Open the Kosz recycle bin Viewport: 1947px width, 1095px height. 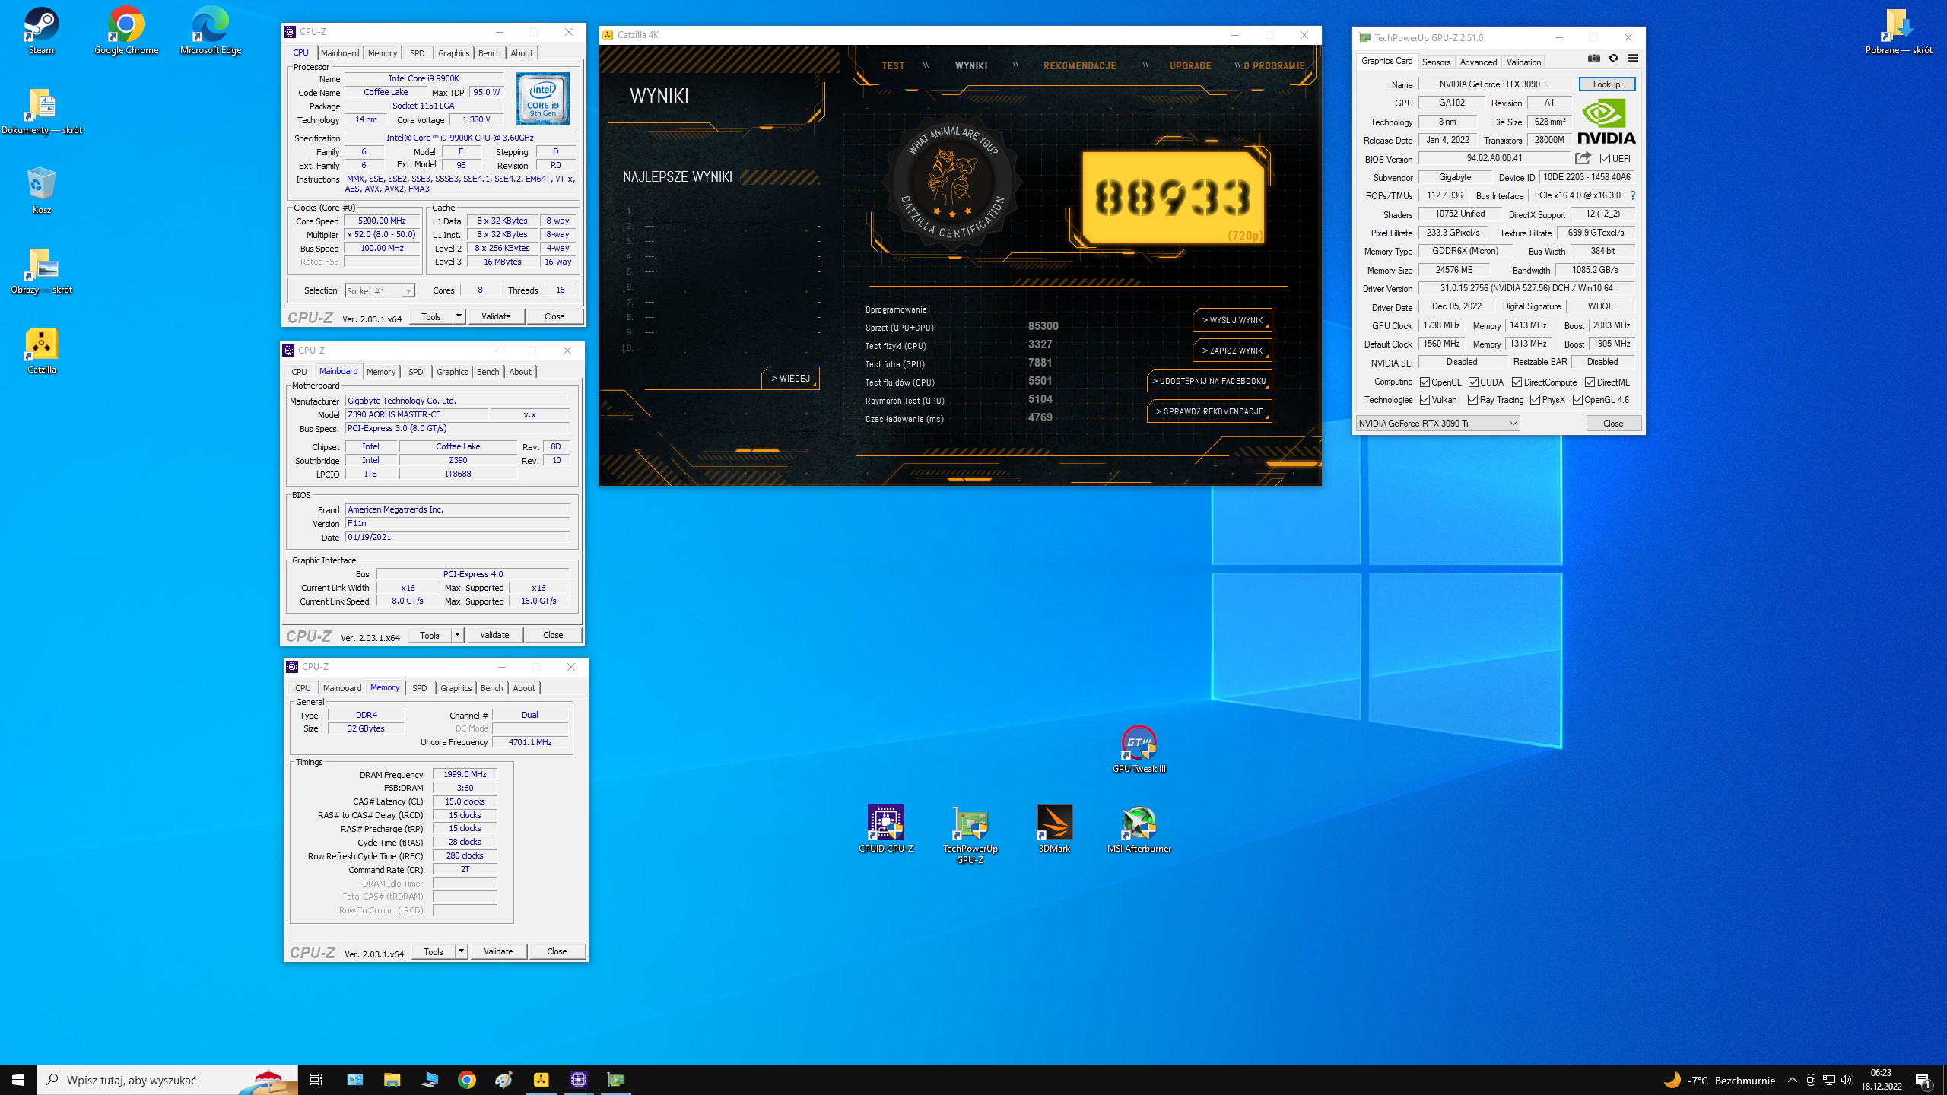coord(41,191)
